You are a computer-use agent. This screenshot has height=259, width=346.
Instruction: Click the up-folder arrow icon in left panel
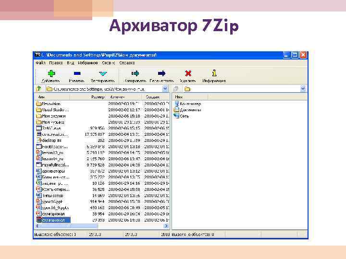click(x=38, y=89)
